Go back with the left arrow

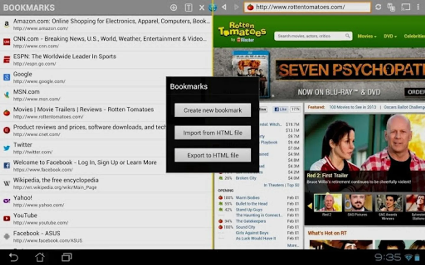[224, 7]
